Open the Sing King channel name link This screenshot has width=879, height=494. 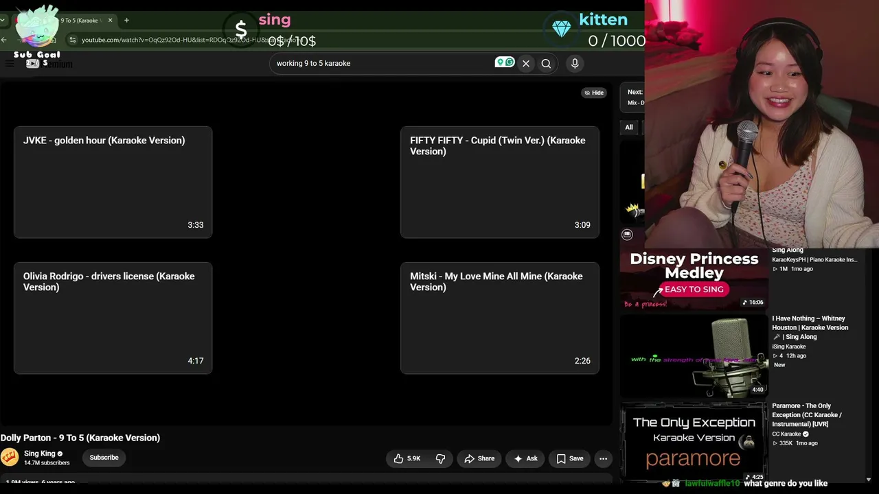pyautogui.click(x=40, y=454)
